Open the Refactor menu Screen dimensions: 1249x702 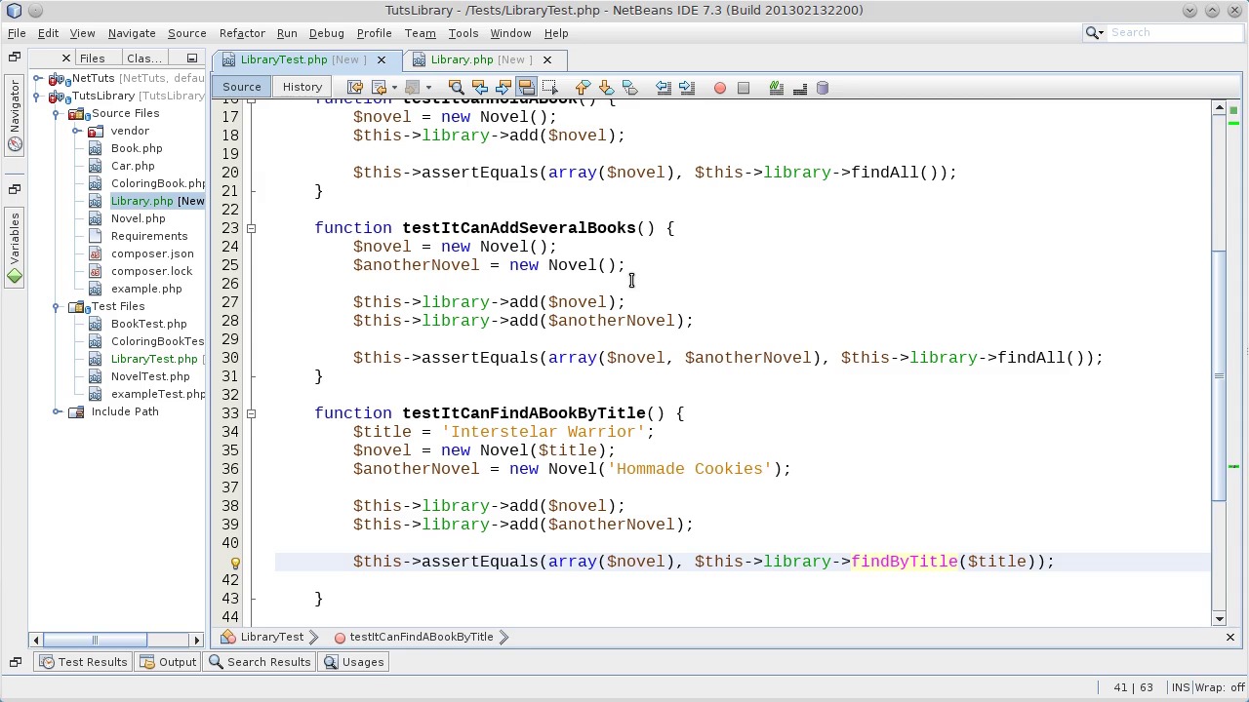(x=242, y=33)
